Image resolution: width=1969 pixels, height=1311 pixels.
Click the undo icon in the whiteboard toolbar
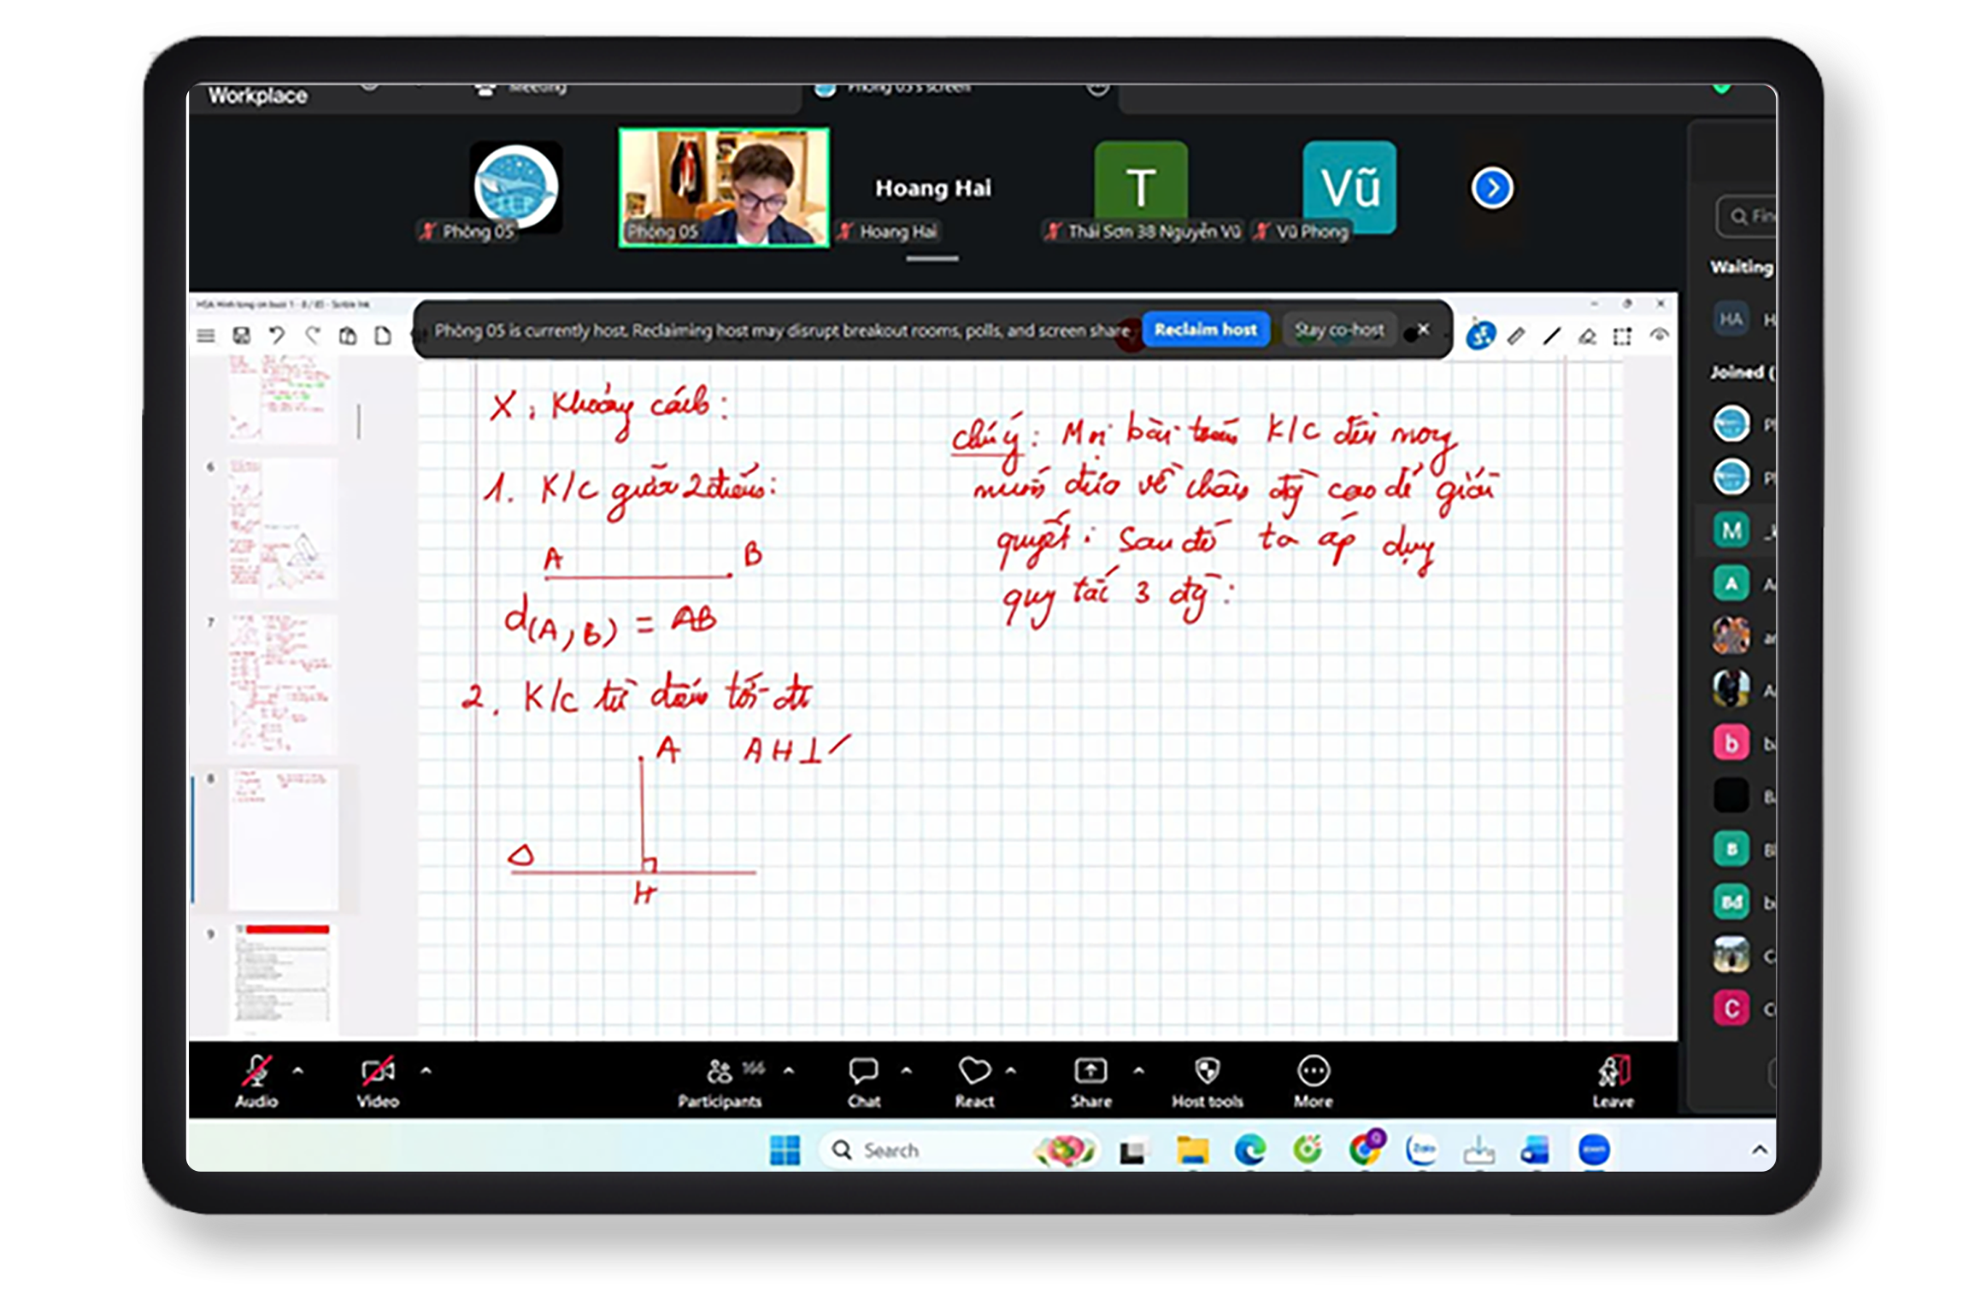(276, 336)
